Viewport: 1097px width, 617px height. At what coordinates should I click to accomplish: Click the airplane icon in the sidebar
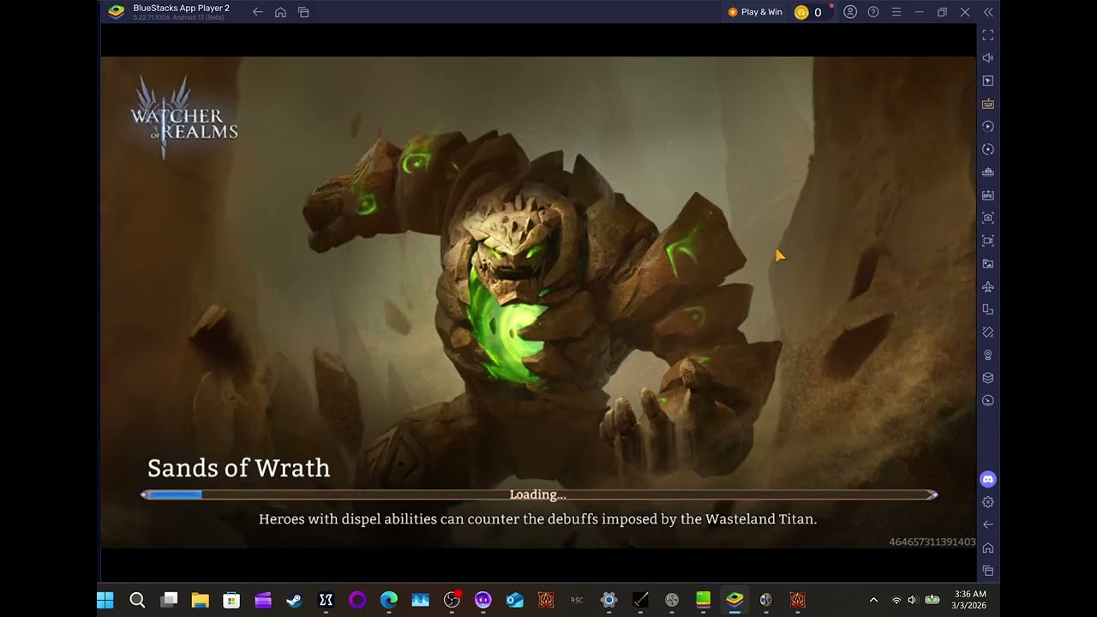coord(988,286)
